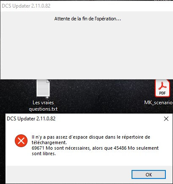
Task: Click the red error cross icon
Action: click(21, 141)
